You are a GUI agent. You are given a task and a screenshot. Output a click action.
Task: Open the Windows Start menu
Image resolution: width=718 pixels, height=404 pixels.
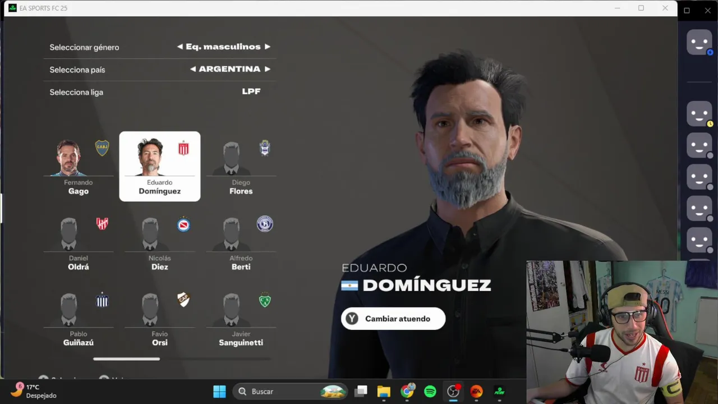click(x=219, y=391)
